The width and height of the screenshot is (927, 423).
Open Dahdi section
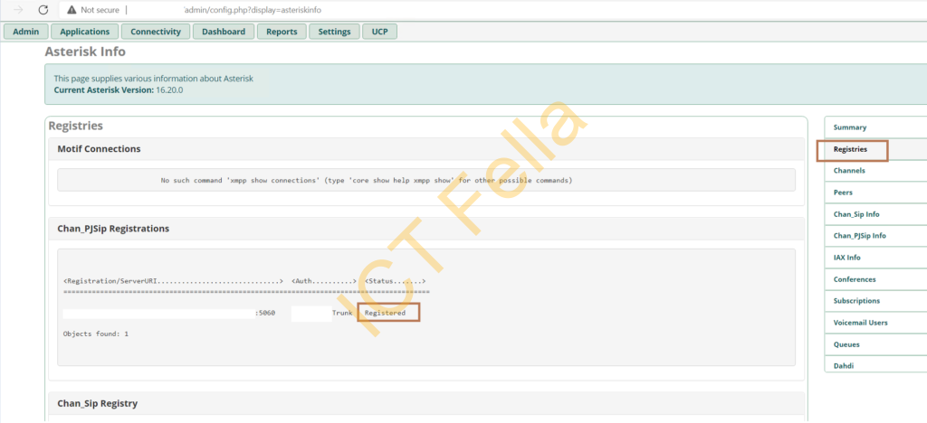875,365
